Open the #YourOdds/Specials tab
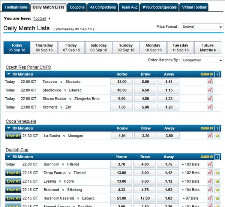The width and height of the screenshot is (225, 207). click(x=160, y=7)
